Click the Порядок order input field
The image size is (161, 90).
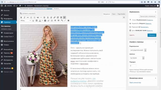(x=133, y=66)
